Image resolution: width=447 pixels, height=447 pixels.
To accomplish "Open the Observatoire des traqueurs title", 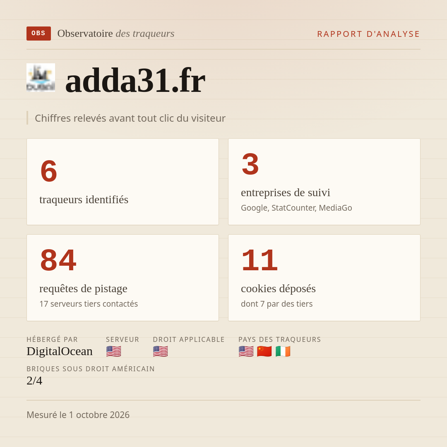I will 116,34.
